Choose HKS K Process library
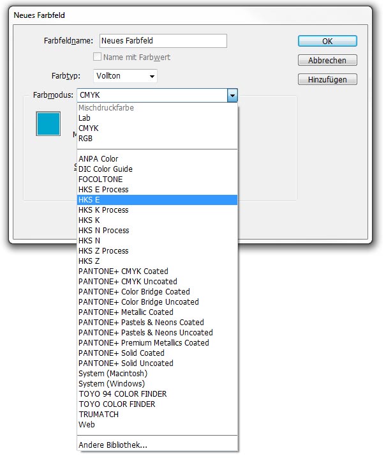The height and width of the screenshot is (458, 386). point(157,210)
